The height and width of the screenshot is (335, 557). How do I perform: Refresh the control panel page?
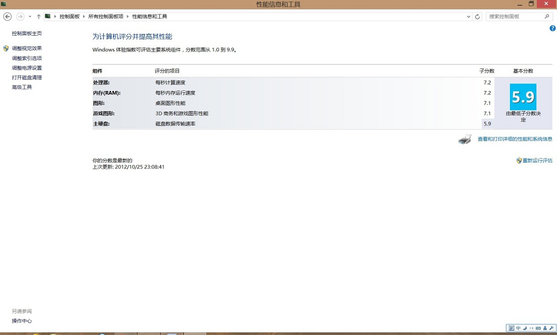[x=477, y=16]
